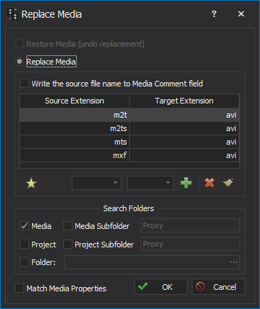Browse for folder with ellipsis button
Viewport: 260px width, 309px height.
point(234,262)
